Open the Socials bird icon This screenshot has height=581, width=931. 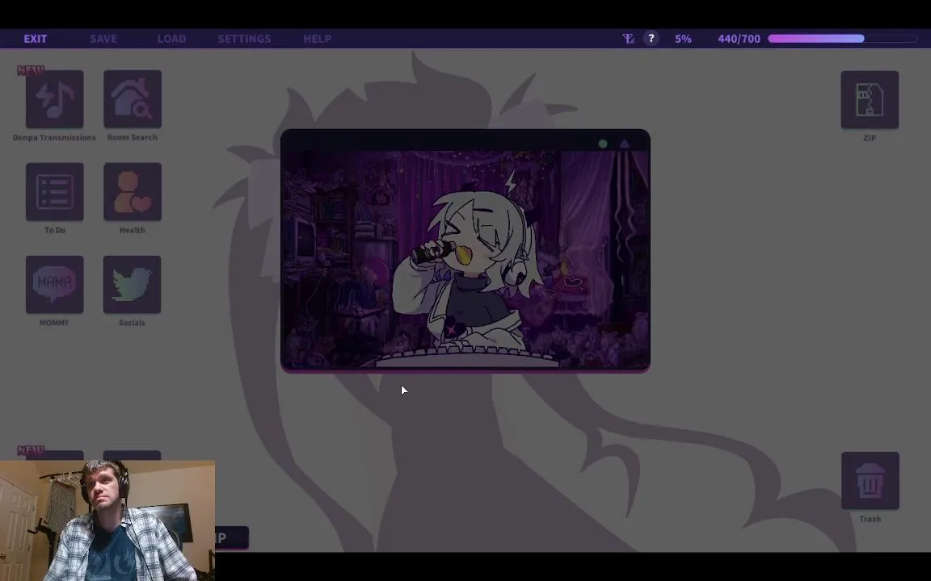click(132, 285)
